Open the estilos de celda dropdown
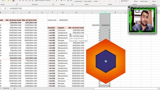This screenshot has height=90, width=160. [x=96, y=1]
